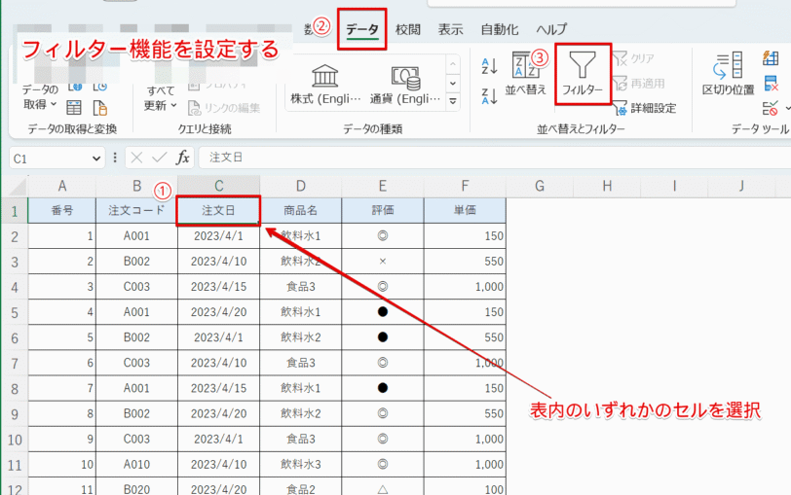This screenshot has width=791, height=495.
Task: Select cell D11 containing 飲料水3
Action: [301, 464]
